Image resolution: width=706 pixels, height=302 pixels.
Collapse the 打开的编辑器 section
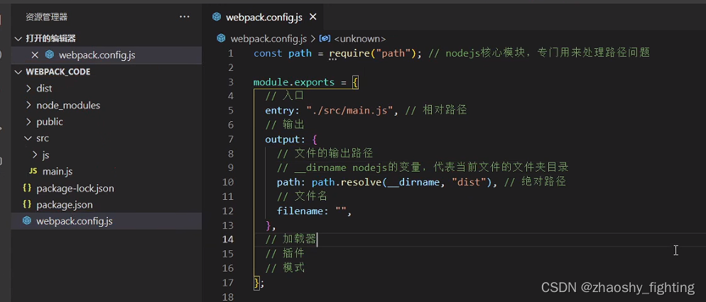tap(18, 39)
